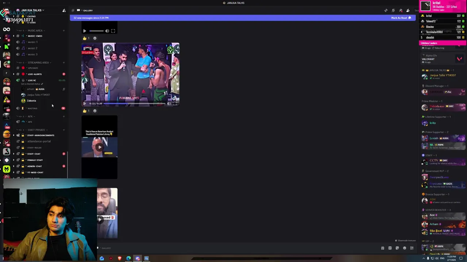
Task: Mute the first video via speaker icon
Action: pyautogui.click(x=107, y=31)
